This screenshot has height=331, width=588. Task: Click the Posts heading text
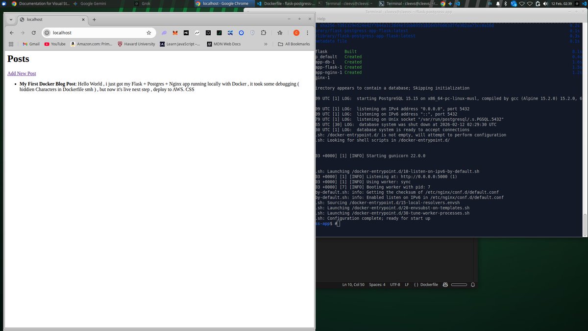coord(18,59)
